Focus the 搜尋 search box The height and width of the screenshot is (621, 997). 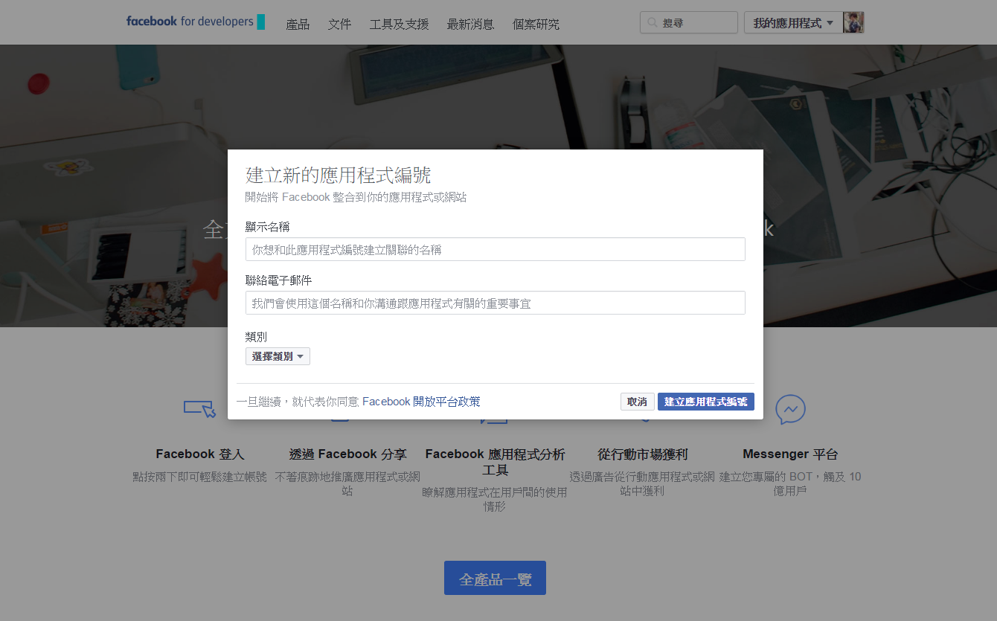pos(689,22)
